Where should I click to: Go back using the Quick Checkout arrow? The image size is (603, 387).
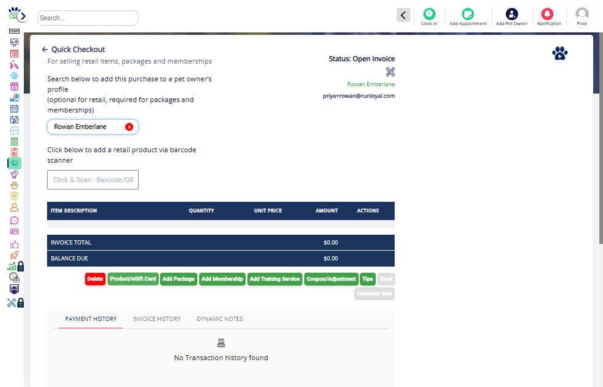(45, 50)
